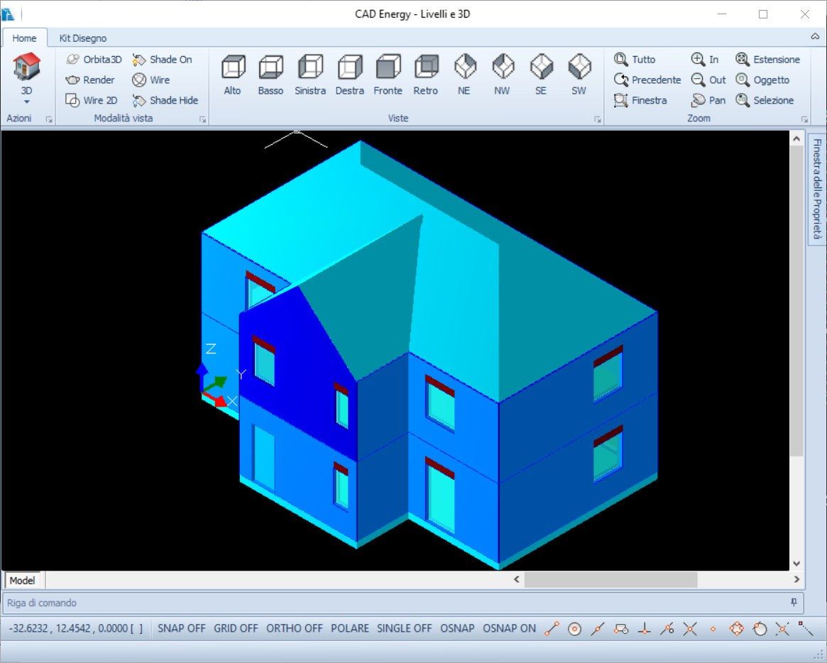Open Finestra delle Proprietà side panel
The image size is (827, 663).
[x=817, y=189]
